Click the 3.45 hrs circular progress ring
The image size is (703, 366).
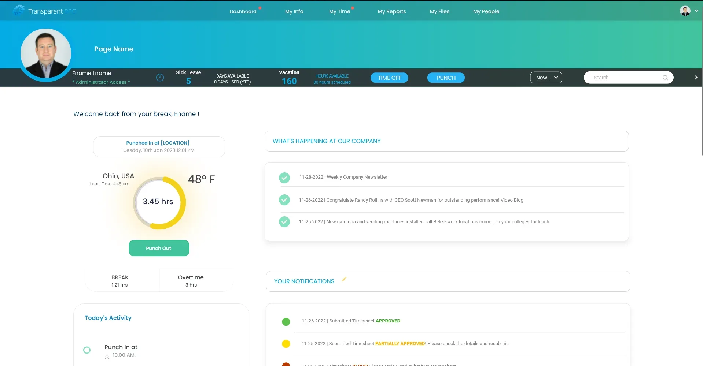[159, 203]
